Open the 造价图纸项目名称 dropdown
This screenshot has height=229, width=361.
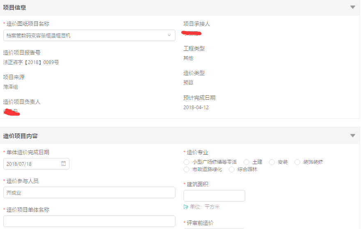point(168,35)
